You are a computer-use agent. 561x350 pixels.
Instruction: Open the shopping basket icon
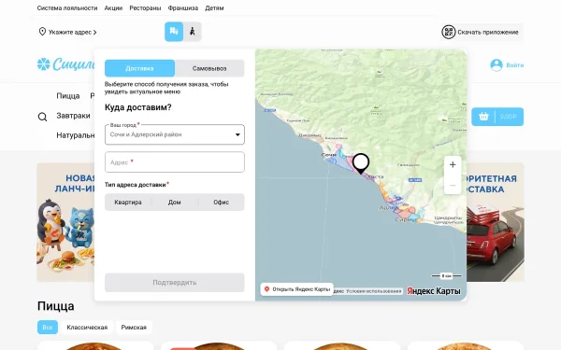(x=483, y=117)
